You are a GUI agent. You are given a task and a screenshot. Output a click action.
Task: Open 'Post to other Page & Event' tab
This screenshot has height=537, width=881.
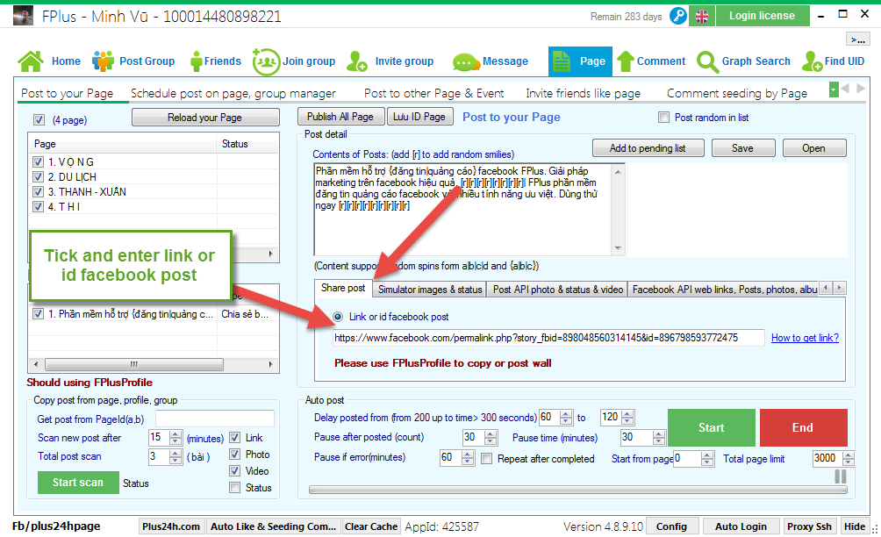(x=433, y=93)
